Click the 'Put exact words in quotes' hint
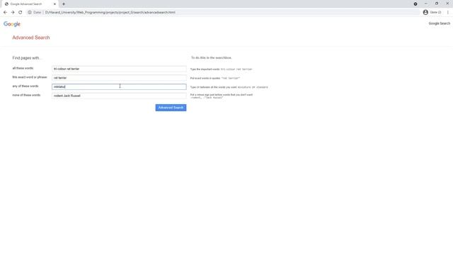The height and width of the screenshot is (255, 453). tap(215, 79)
